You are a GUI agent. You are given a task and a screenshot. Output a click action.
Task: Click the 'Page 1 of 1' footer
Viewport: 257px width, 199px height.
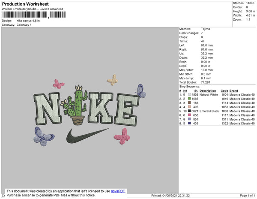(247, 196)
